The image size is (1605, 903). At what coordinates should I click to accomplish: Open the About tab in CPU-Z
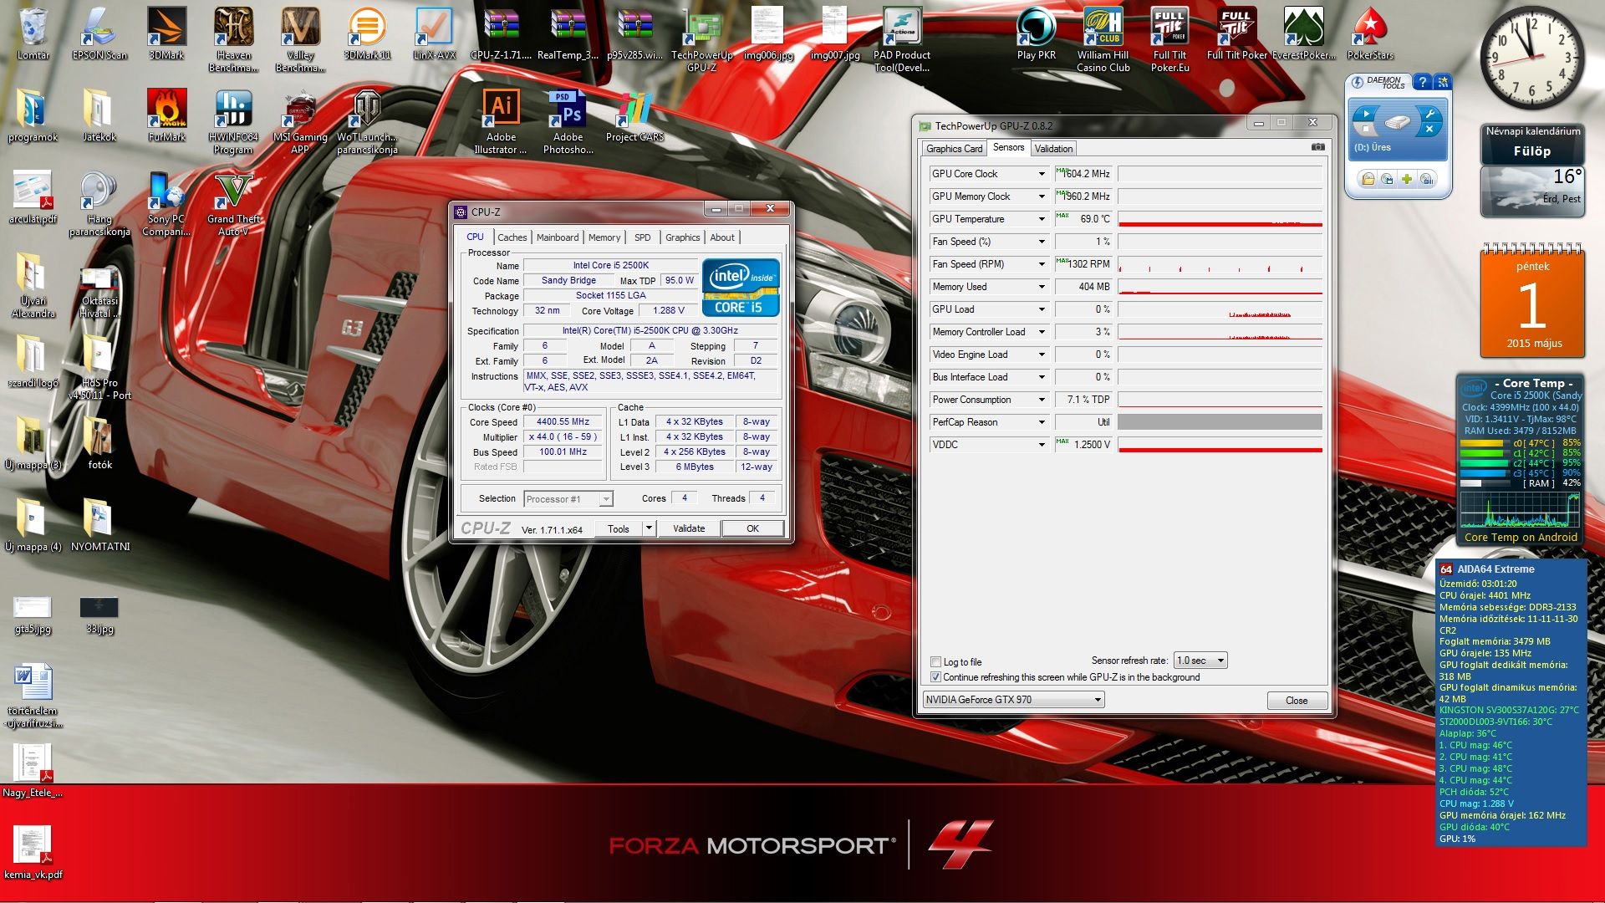[x=722, y=237]
